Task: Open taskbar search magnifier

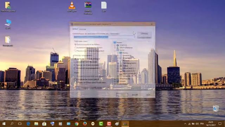Action: (12, 124)
